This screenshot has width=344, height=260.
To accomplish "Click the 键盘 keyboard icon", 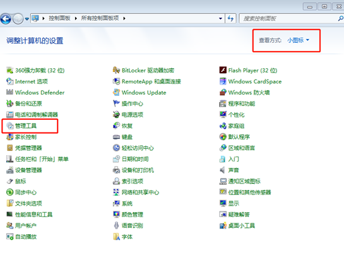I will pos(116,137).
